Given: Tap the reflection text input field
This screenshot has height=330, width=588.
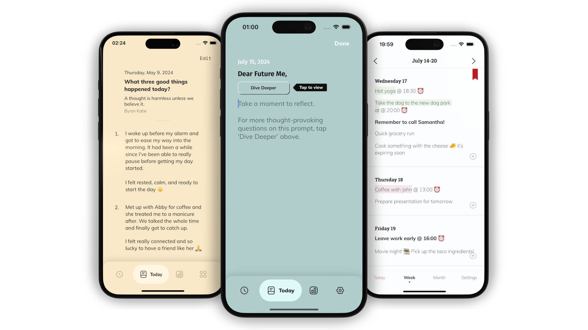Looking at the screenshot, I should [x=276, y=103].
